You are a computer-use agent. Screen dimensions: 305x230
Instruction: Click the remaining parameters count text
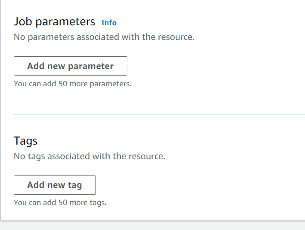pyautogui.click(x=72, y=84)
